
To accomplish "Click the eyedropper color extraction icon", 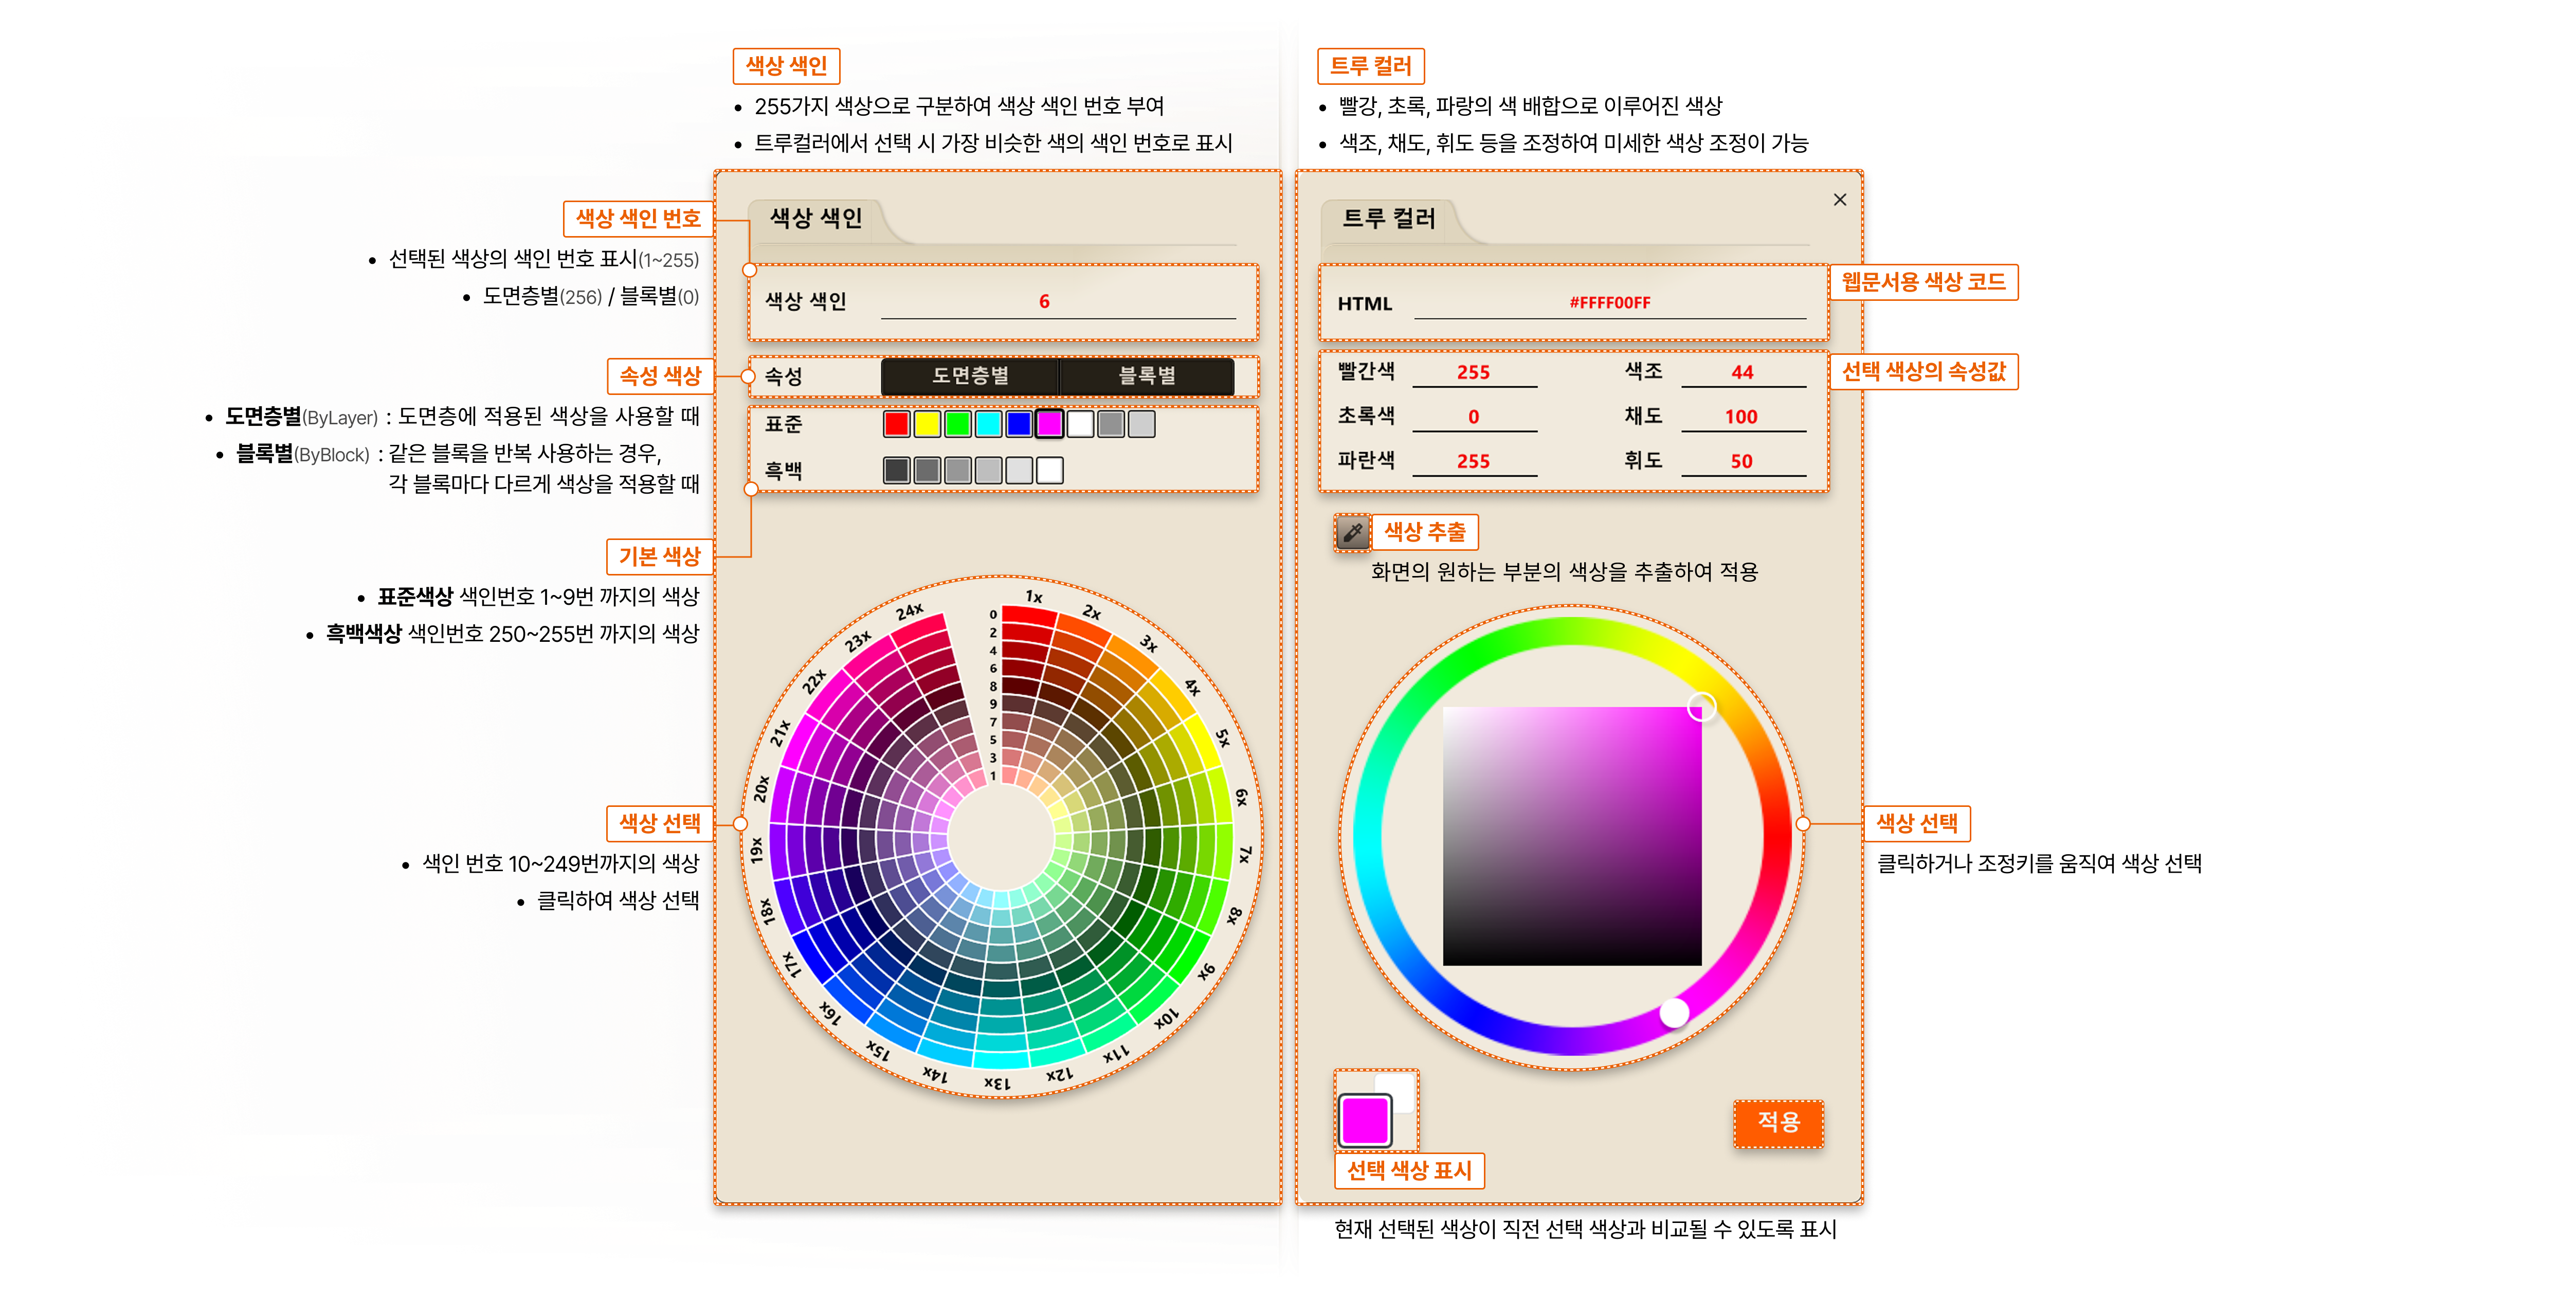I will (x=1352, y=532).
